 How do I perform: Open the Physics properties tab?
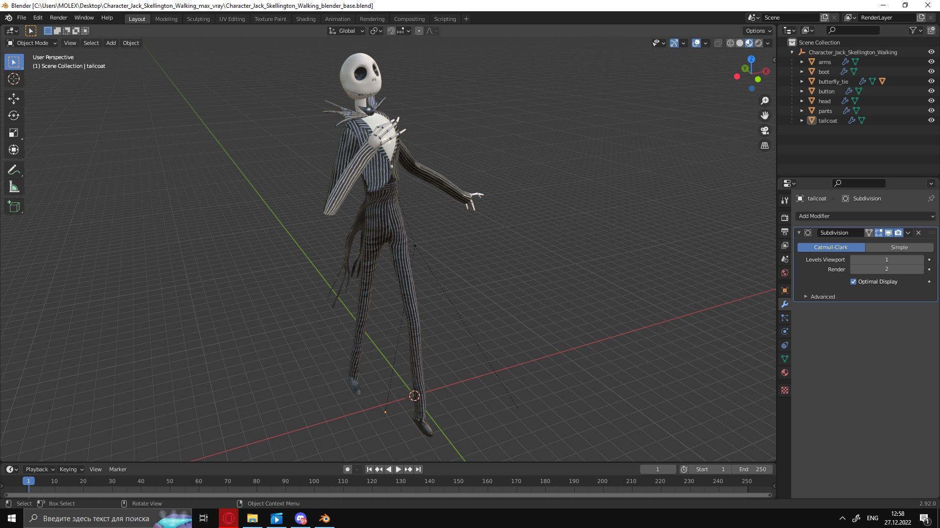click(x=785, y=331)
